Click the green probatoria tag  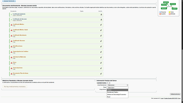coord(174,9)
